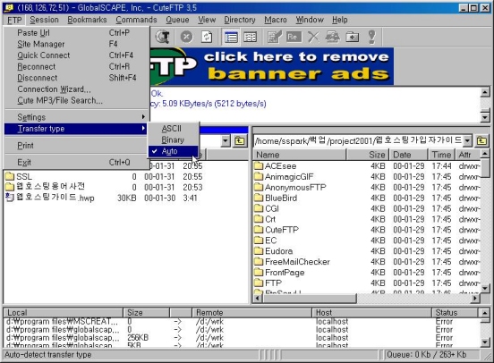Open the Help menu
This screenshot has width=494, height=363.
point(340,20)
